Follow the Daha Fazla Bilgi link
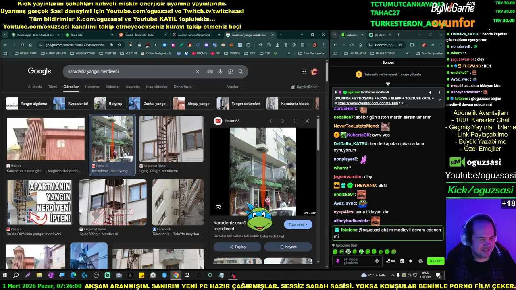This screenshot has height=290, width=516. click(x=272, y=236)
